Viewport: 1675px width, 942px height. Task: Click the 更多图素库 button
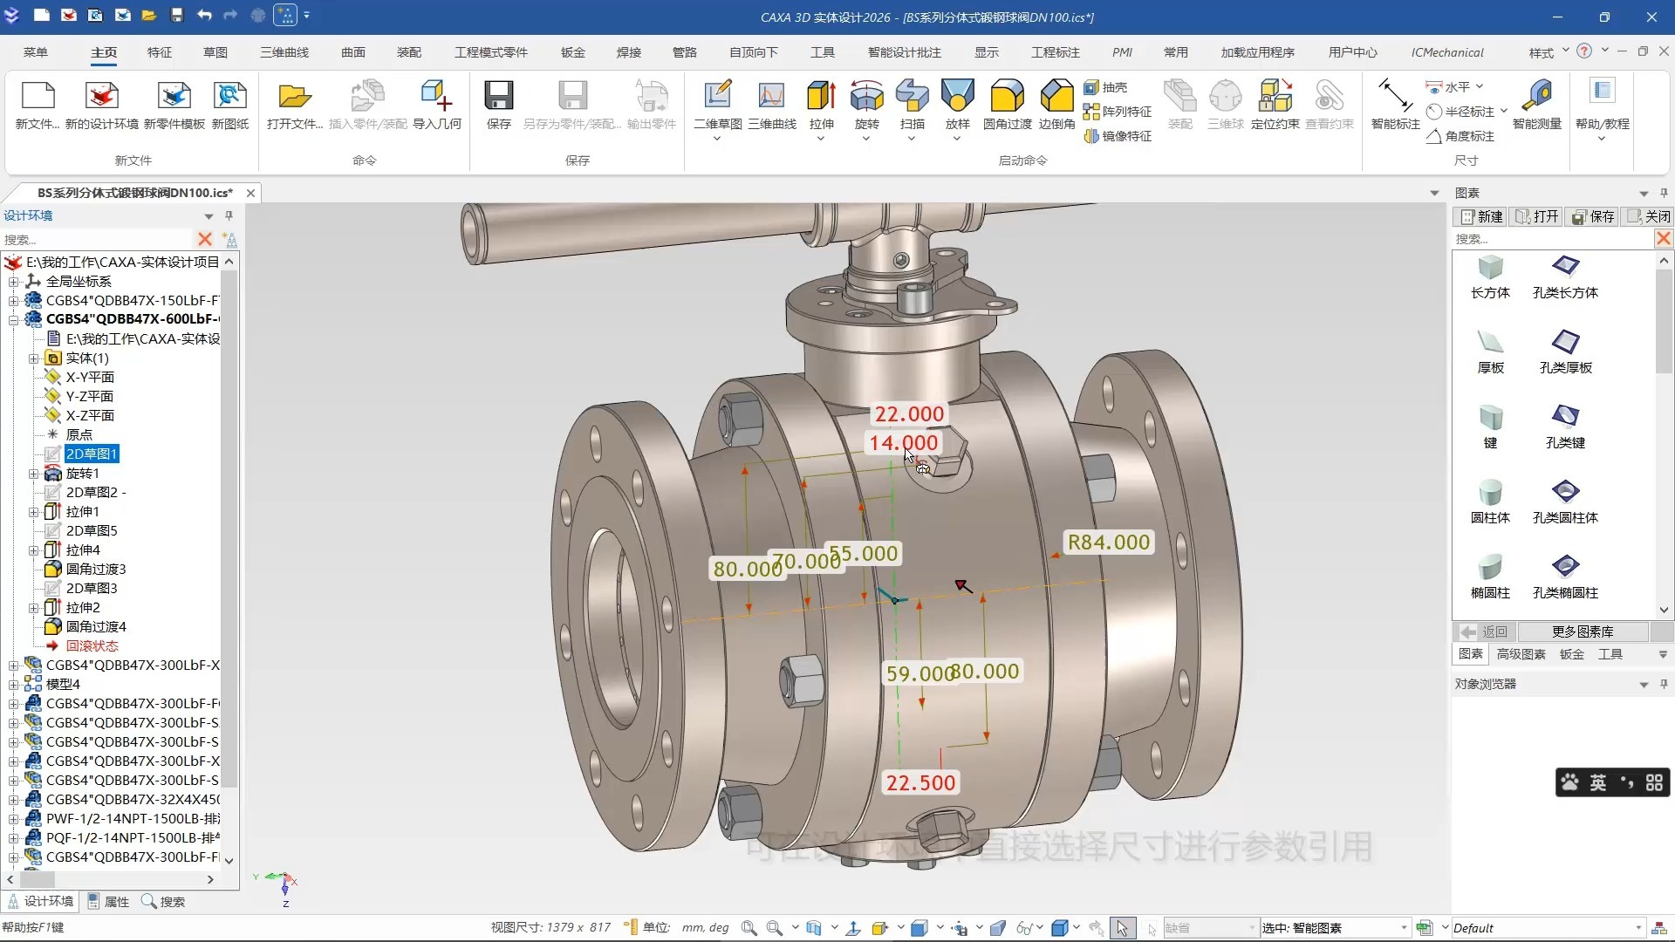click(1582, 631)
